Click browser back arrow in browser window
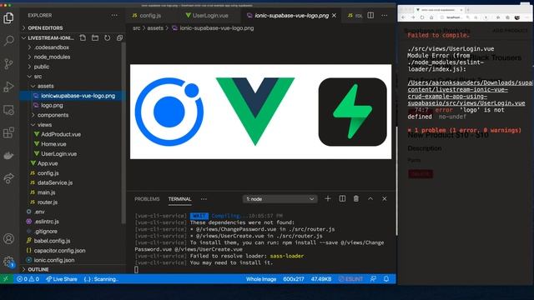 pyautogui.click(x=403, y=17)
